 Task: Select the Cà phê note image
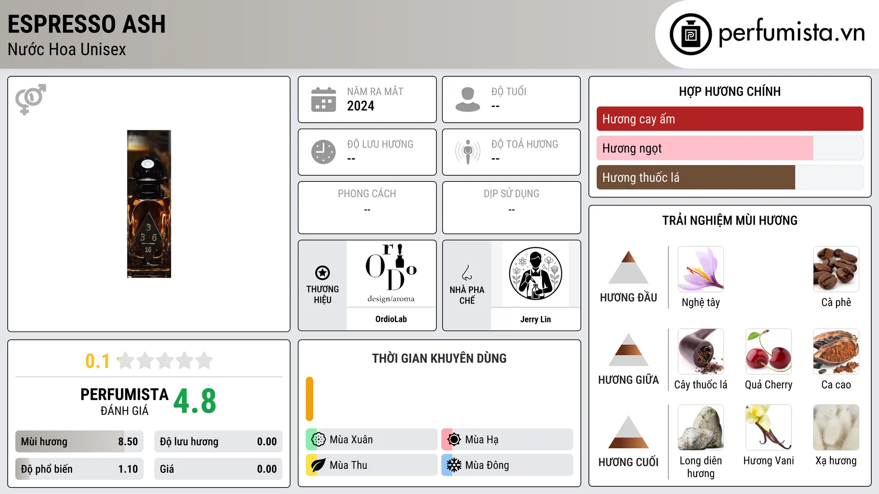836,269
